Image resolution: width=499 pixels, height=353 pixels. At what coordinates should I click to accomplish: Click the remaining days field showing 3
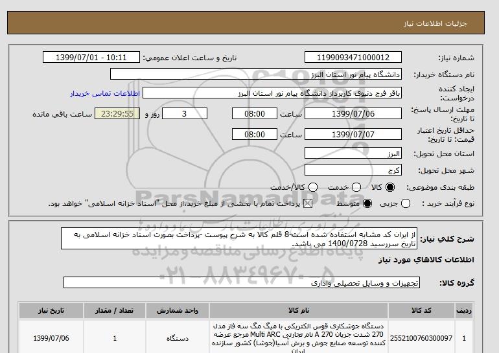[185, 113]
